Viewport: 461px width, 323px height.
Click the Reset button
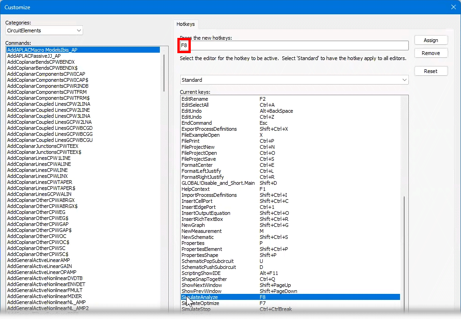tap(431, 71)
